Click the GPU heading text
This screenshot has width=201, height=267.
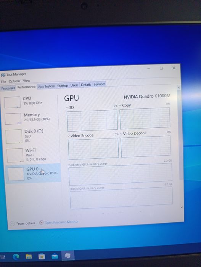pyautogui.click(x=72, y=98)
